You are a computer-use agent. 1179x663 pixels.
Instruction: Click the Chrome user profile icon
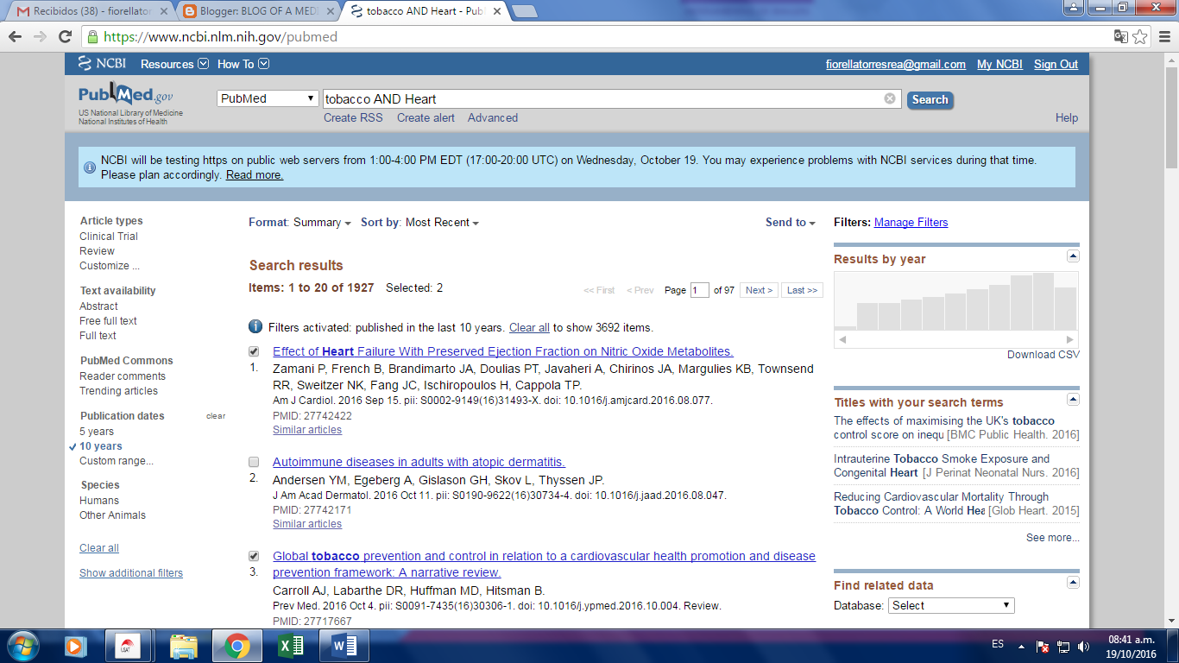[1074, 8]
